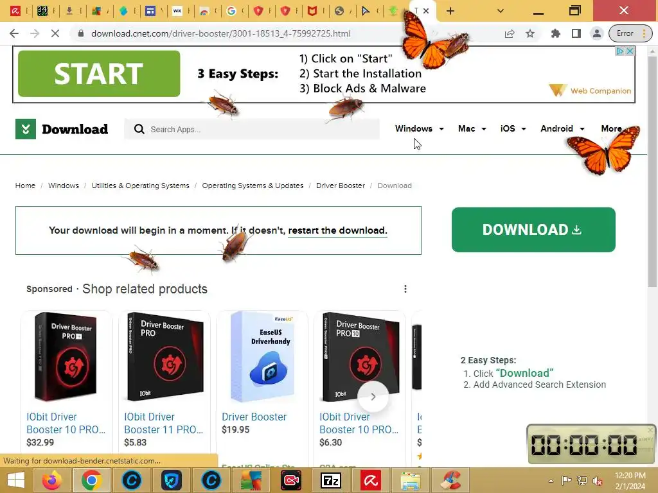This screenshot has width=658, height=493.
Task: Open the AdChoices info icon
Action: tap(620, 51)
